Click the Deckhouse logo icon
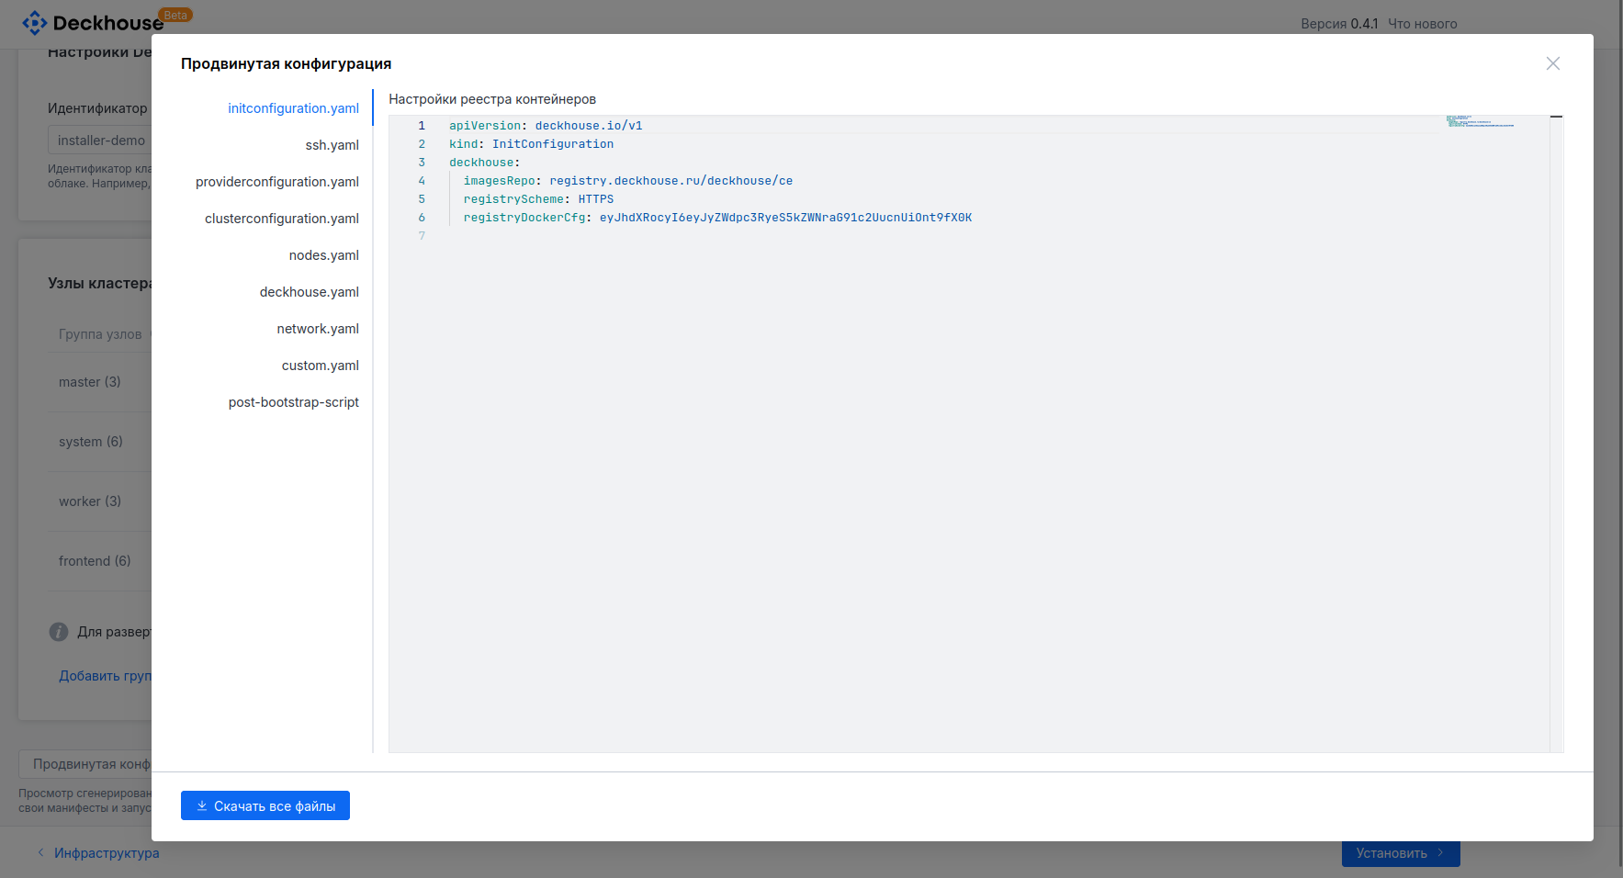Image resolution: width=1623 pixels, height=878 pixels. pyautogui.click(x=34, y=23)
